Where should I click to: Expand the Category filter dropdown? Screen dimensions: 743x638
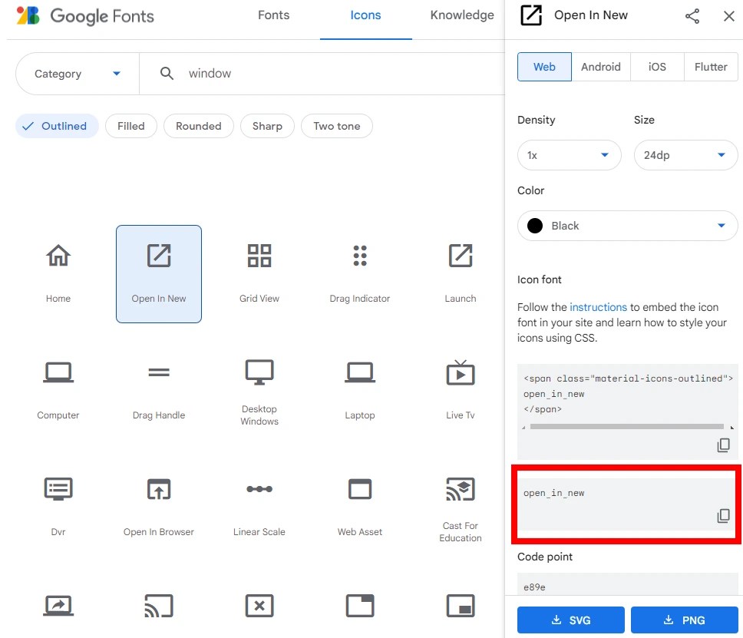tap(76, 74)
